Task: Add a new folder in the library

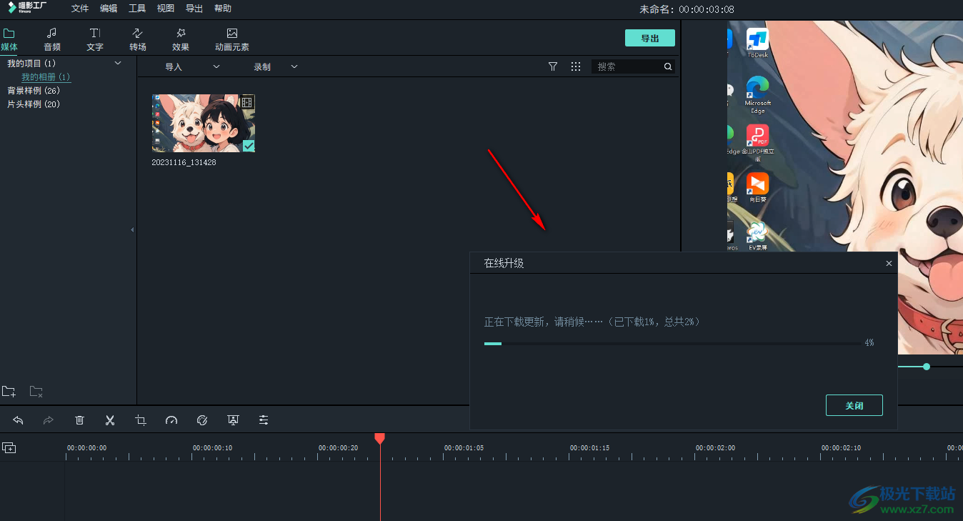Action: [9, 392]
